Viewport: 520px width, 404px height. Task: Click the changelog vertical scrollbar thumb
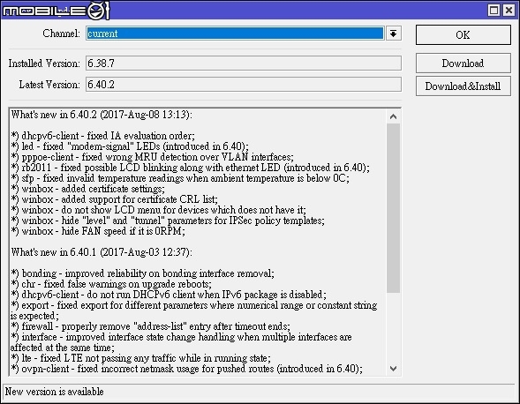(x=394, y=208)
